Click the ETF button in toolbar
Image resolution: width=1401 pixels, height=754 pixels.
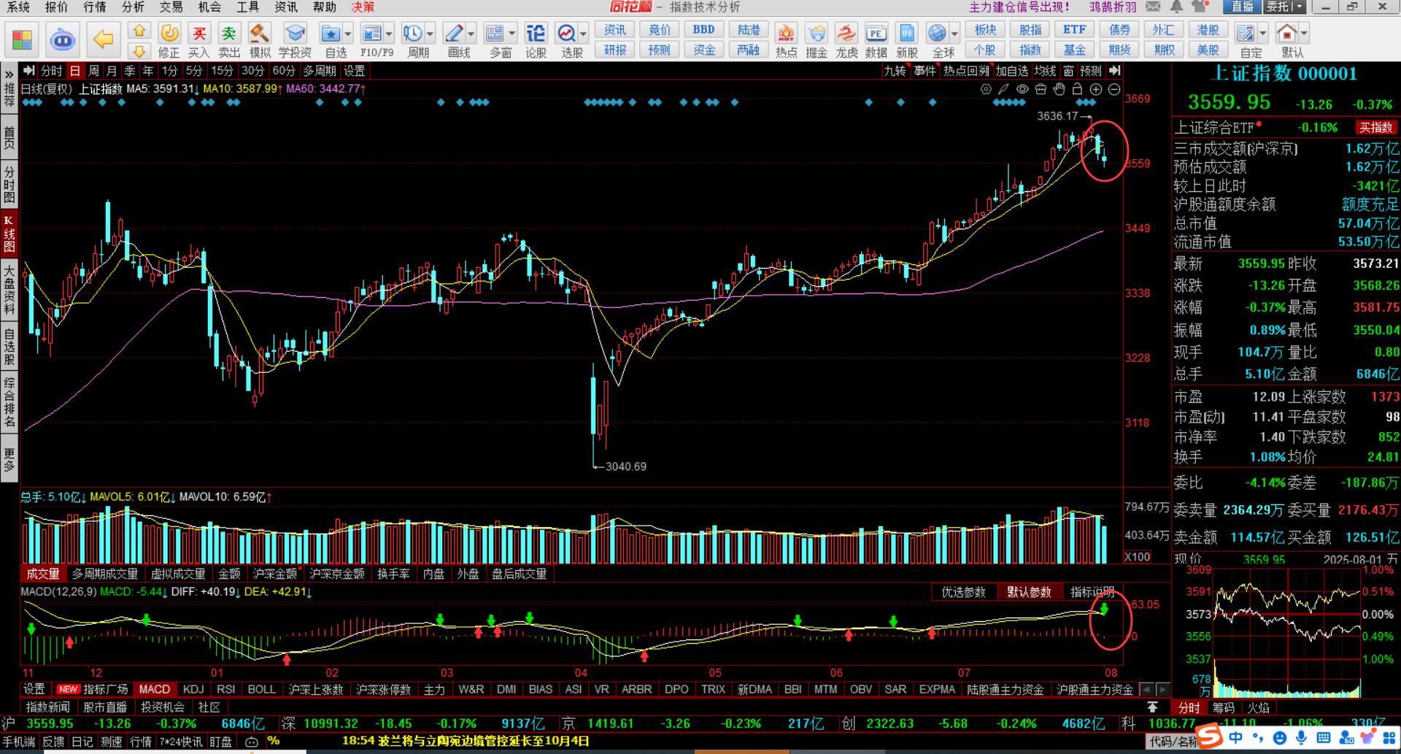point(1074,30)
